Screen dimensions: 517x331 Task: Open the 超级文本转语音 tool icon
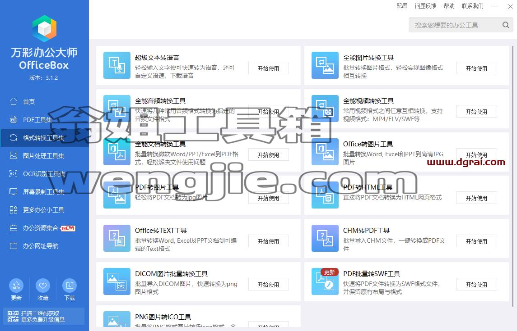pyautogui.click(x=117, y=65)
